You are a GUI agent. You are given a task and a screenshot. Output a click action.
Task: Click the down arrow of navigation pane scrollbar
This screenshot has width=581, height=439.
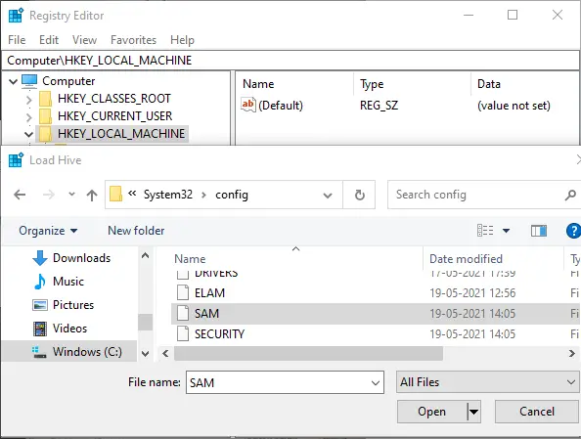pyautogui.click(x=145, y=354)
